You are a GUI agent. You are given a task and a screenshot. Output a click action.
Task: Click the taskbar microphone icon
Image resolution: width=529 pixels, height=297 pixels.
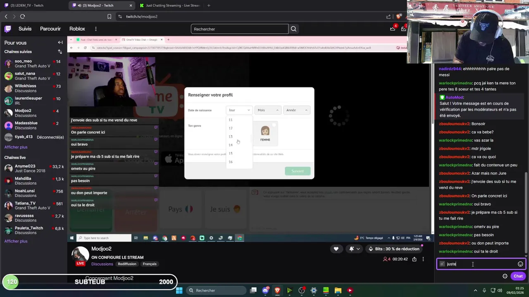[484, 290]
